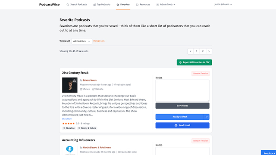The image size is (276, 155).
Task: Select the Favorites tab
Action: coord(123,5)
